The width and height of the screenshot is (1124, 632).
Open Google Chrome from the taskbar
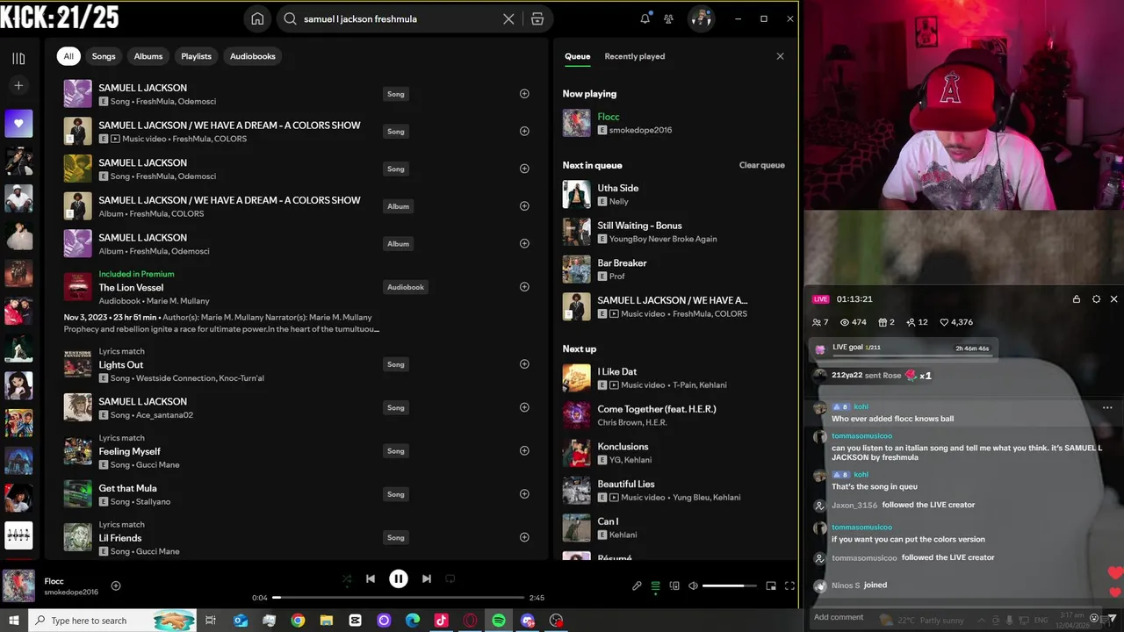298,621
